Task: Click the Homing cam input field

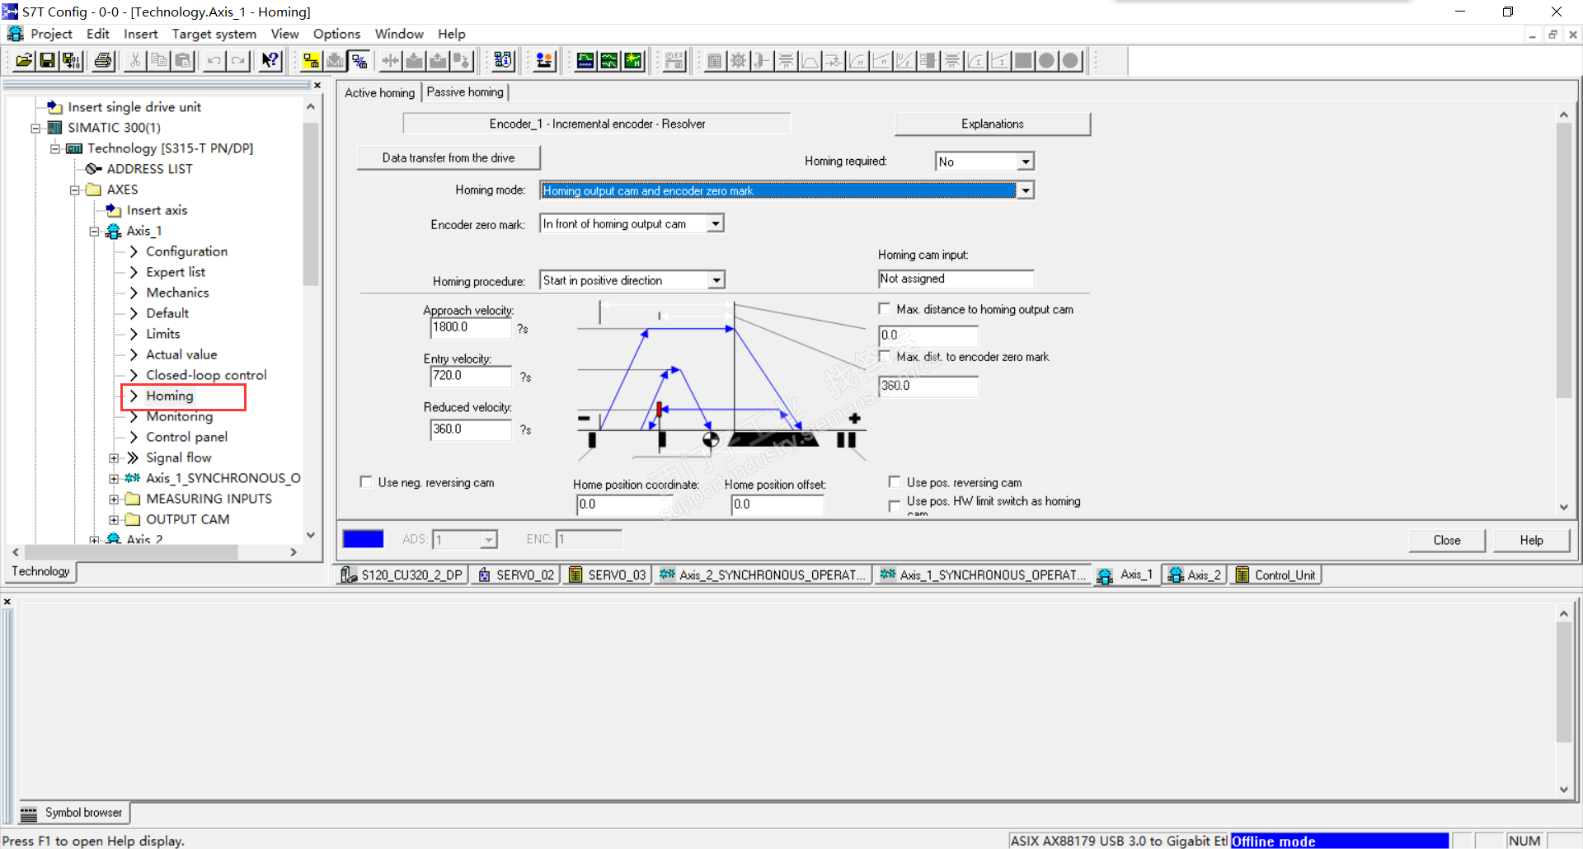Action: coord(956,279)
